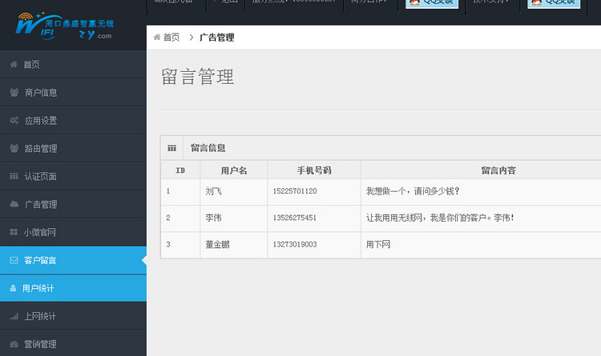Click the 留言管理 page heading
601x356 pixels.
(197, 76)
